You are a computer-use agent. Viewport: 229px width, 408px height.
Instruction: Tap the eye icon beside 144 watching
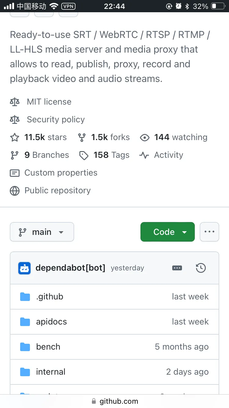pos(144,138)
